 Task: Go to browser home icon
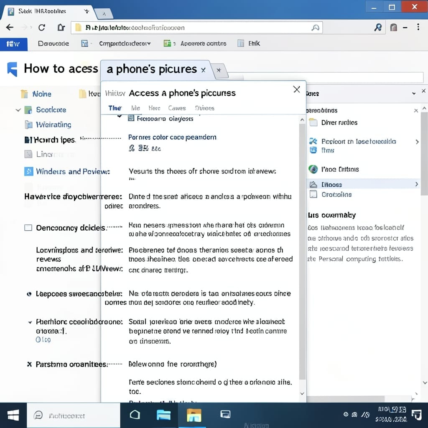[x=61, y=27]
